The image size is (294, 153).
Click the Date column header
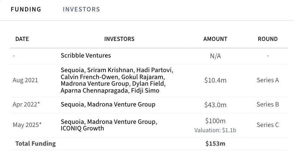coord(22,39)
